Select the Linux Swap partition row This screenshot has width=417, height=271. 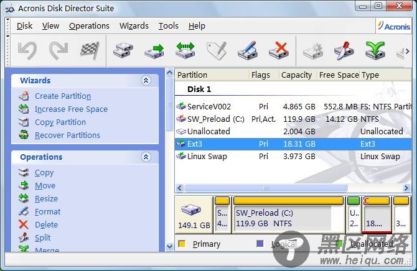pyautogui.click(x=293, y=157)
